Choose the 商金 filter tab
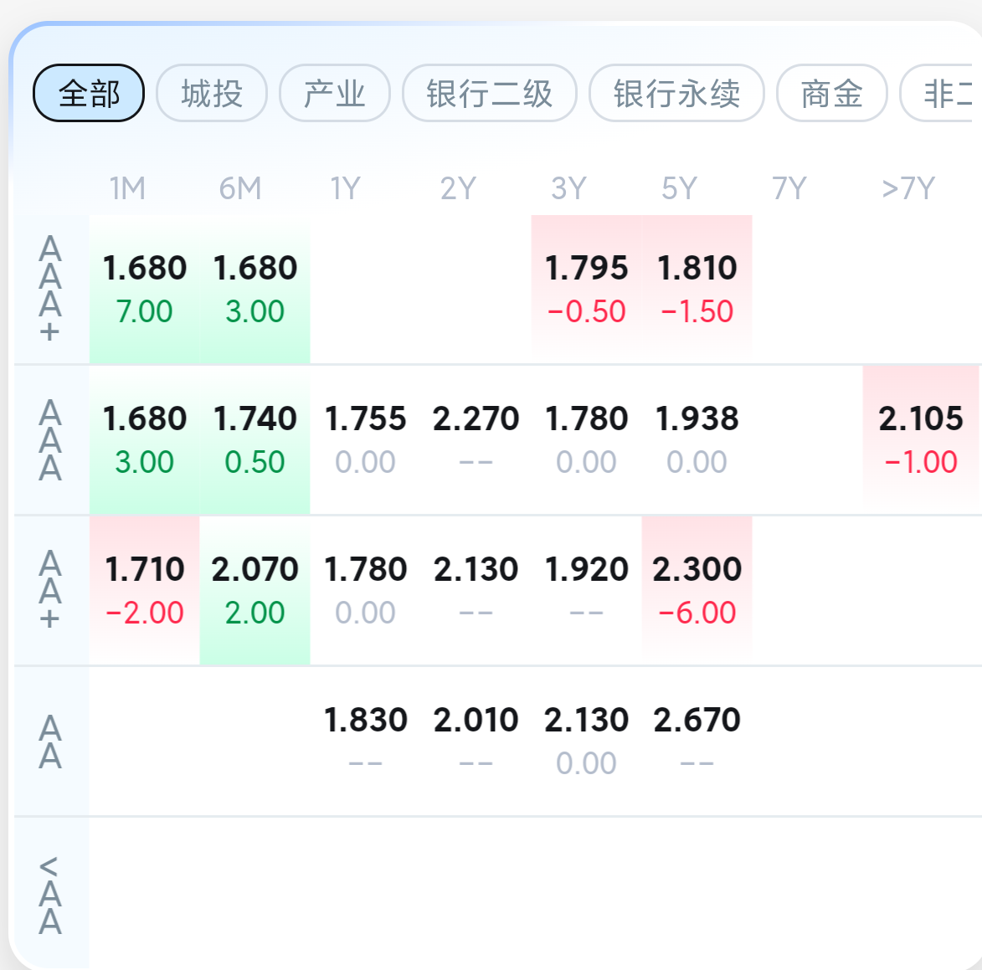 [x=831, y=93]
